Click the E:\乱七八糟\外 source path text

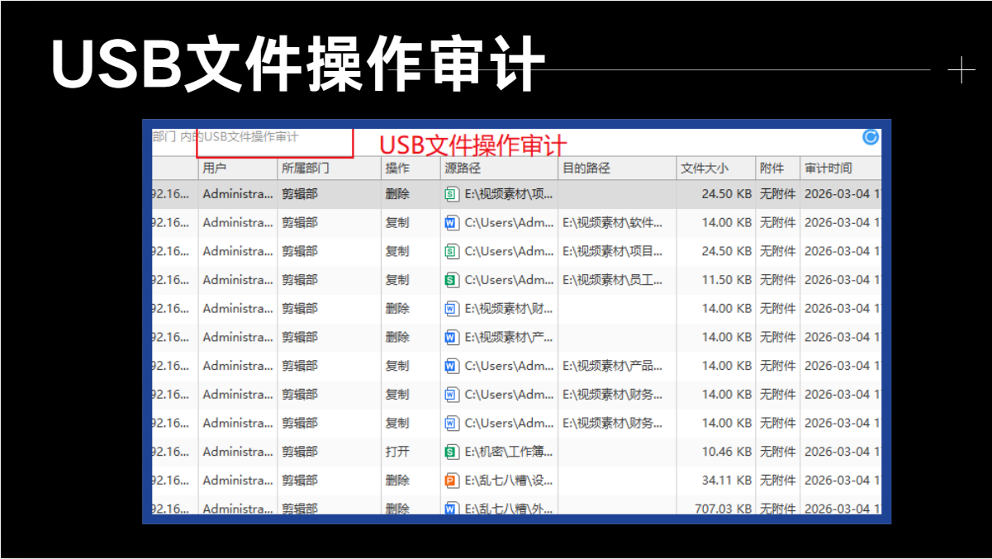[x=509, y=509]
